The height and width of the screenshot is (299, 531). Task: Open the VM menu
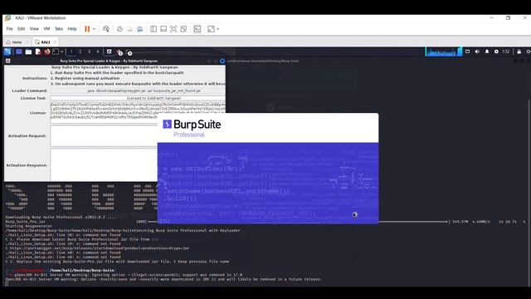pyautogui.click(x=46, y=29)
